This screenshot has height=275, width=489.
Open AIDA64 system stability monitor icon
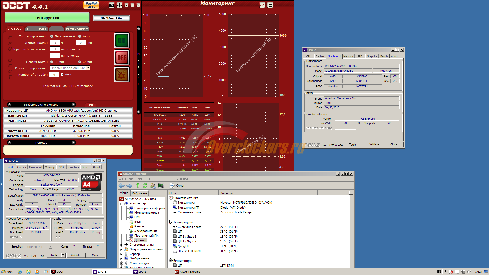tap(161, 186)
